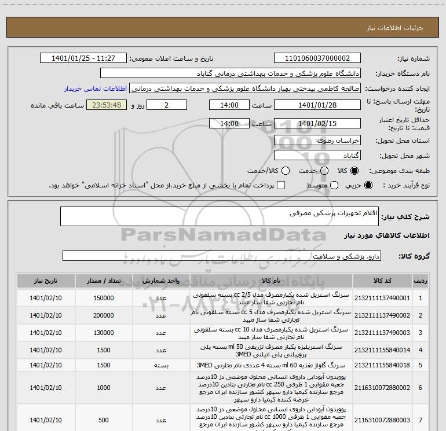Click quantity cell 500
Screen dimensions: 446x431
(104, 420)
